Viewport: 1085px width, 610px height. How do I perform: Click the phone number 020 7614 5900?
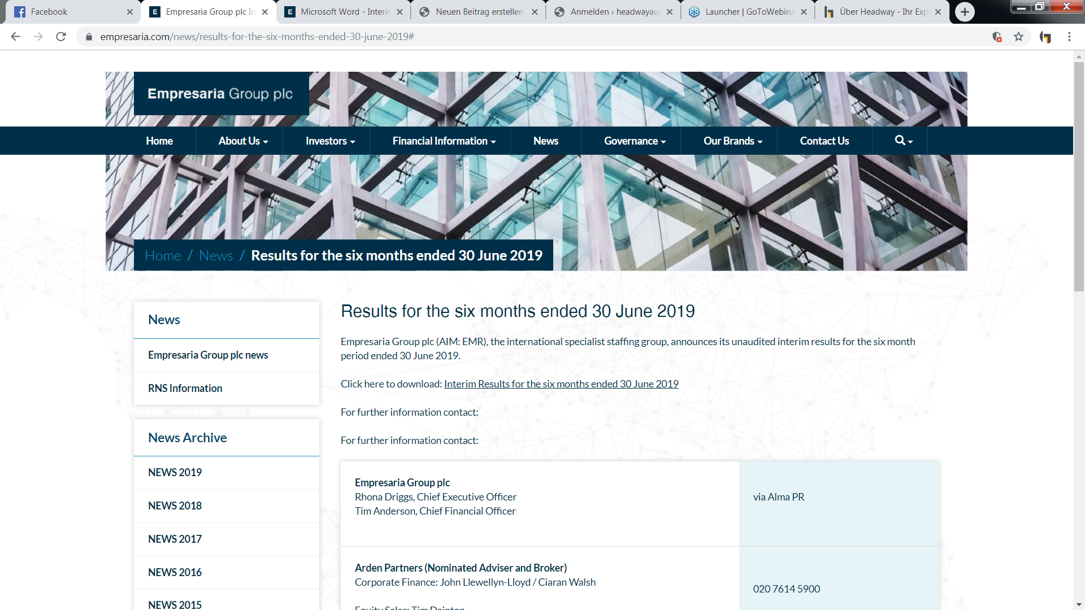click(787, 589)
